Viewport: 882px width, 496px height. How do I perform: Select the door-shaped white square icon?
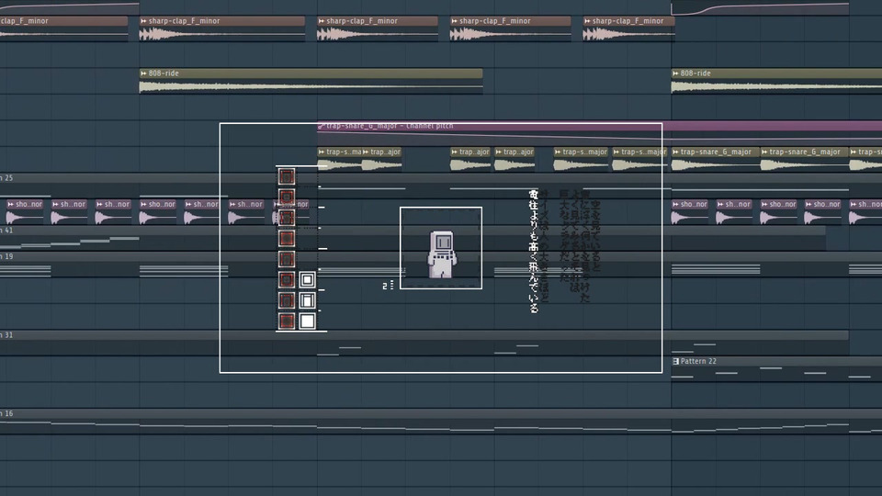[x=307, y=300]
